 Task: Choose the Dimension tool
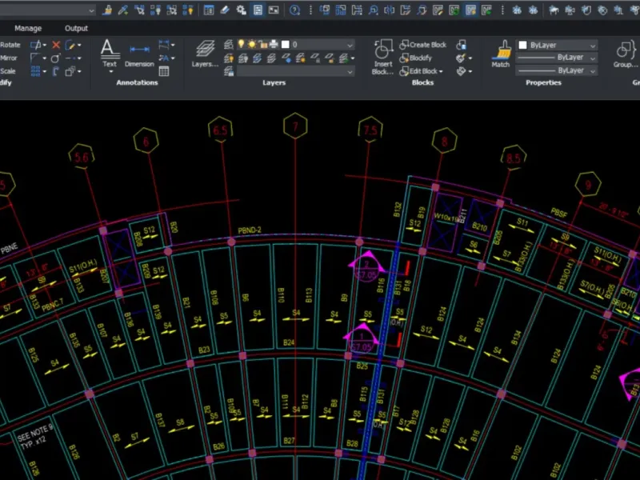pos(139,53)
